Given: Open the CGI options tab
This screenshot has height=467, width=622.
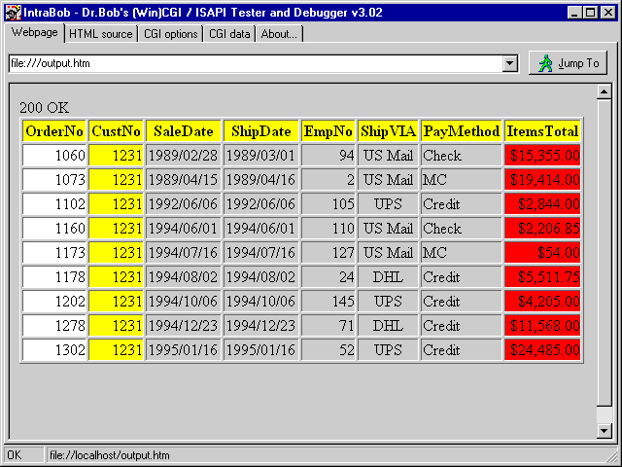Looking at the screenshot, I should 171,34.
